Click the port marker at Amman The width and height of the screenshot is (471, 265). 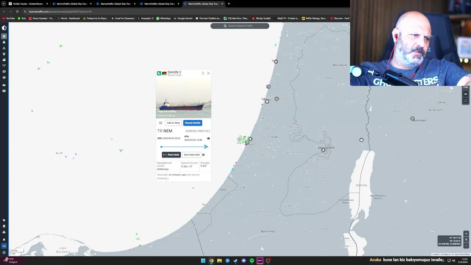pyautogui.click(x=412, y=119)
